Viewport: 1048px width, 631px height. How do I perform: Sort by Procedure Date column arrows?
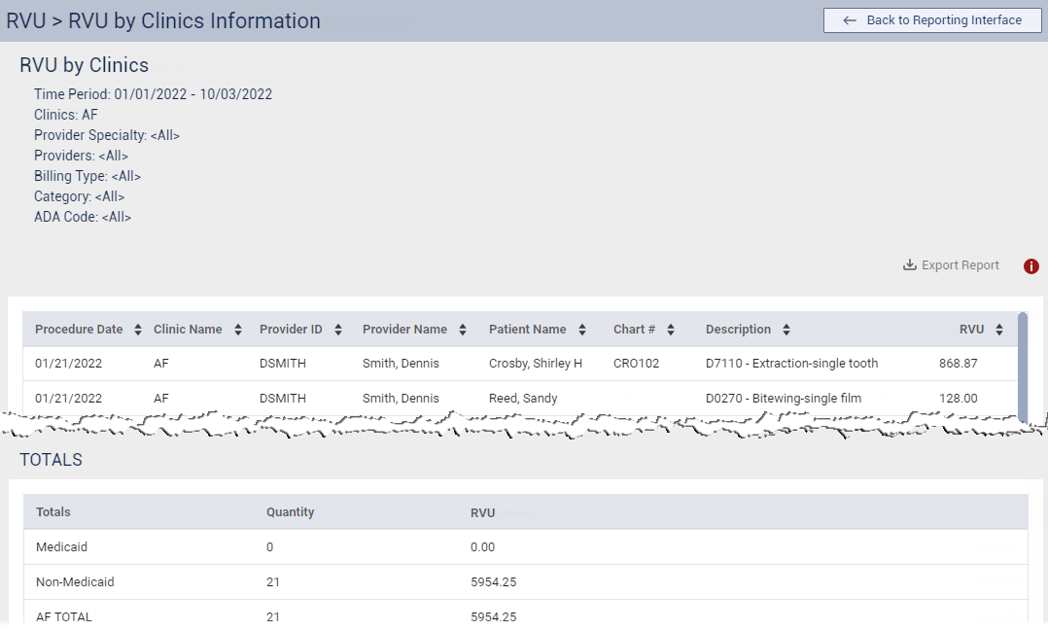[138, 330]
